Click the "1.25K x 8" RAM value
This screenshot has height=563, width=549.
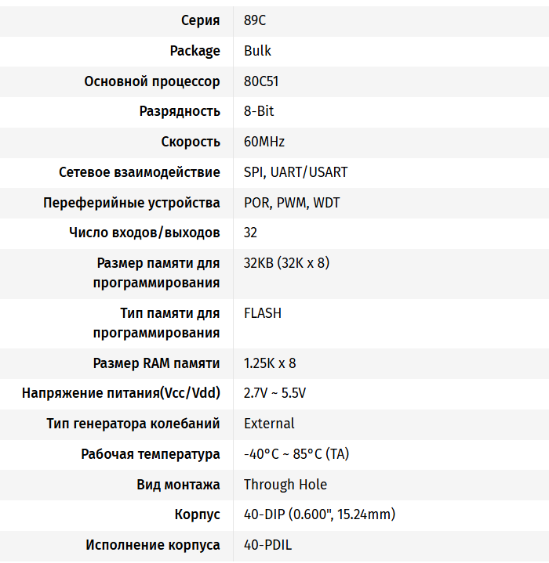(x=270, y=363)
